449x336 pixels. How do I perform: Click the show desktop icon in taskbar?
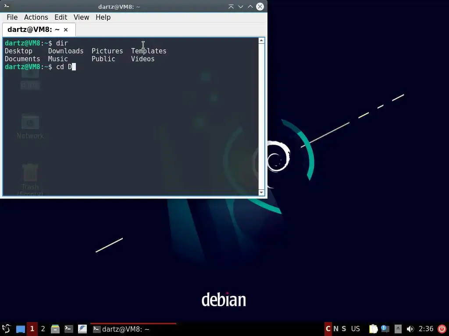(x=20, y=329)
